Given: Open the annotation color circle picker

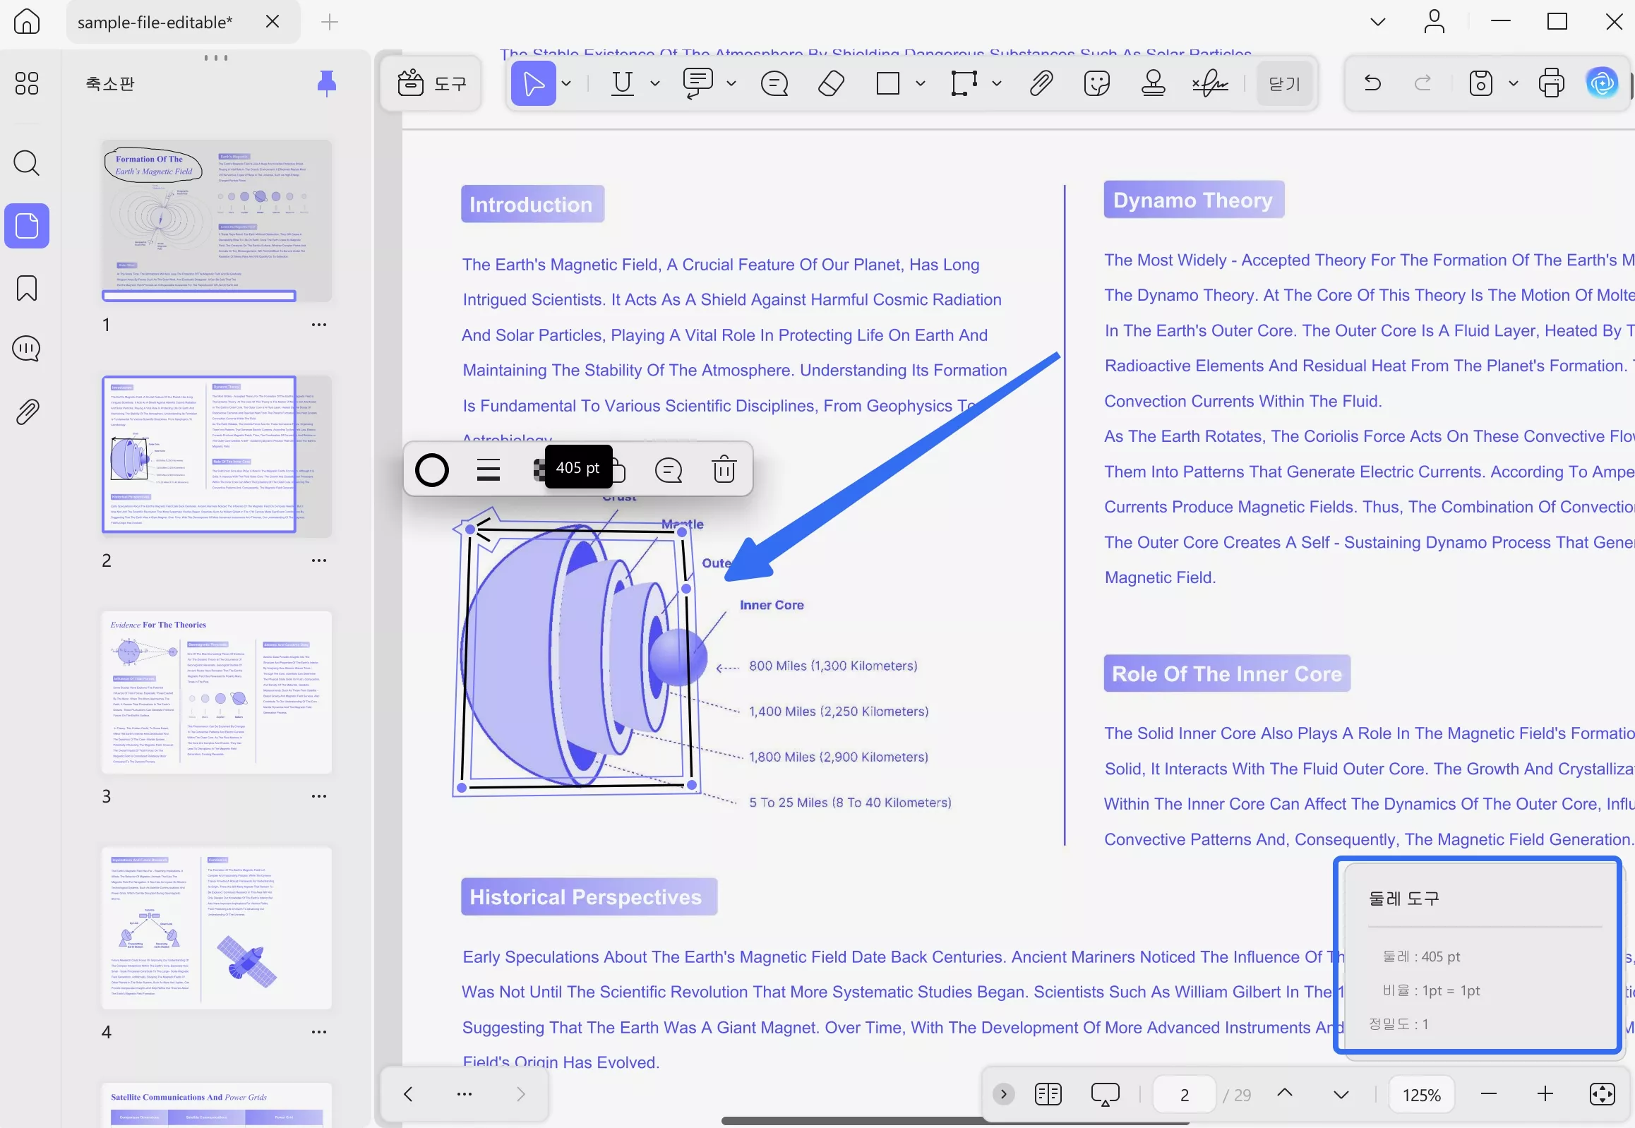Looking at the screenshot, I should [x=432, y=470].
